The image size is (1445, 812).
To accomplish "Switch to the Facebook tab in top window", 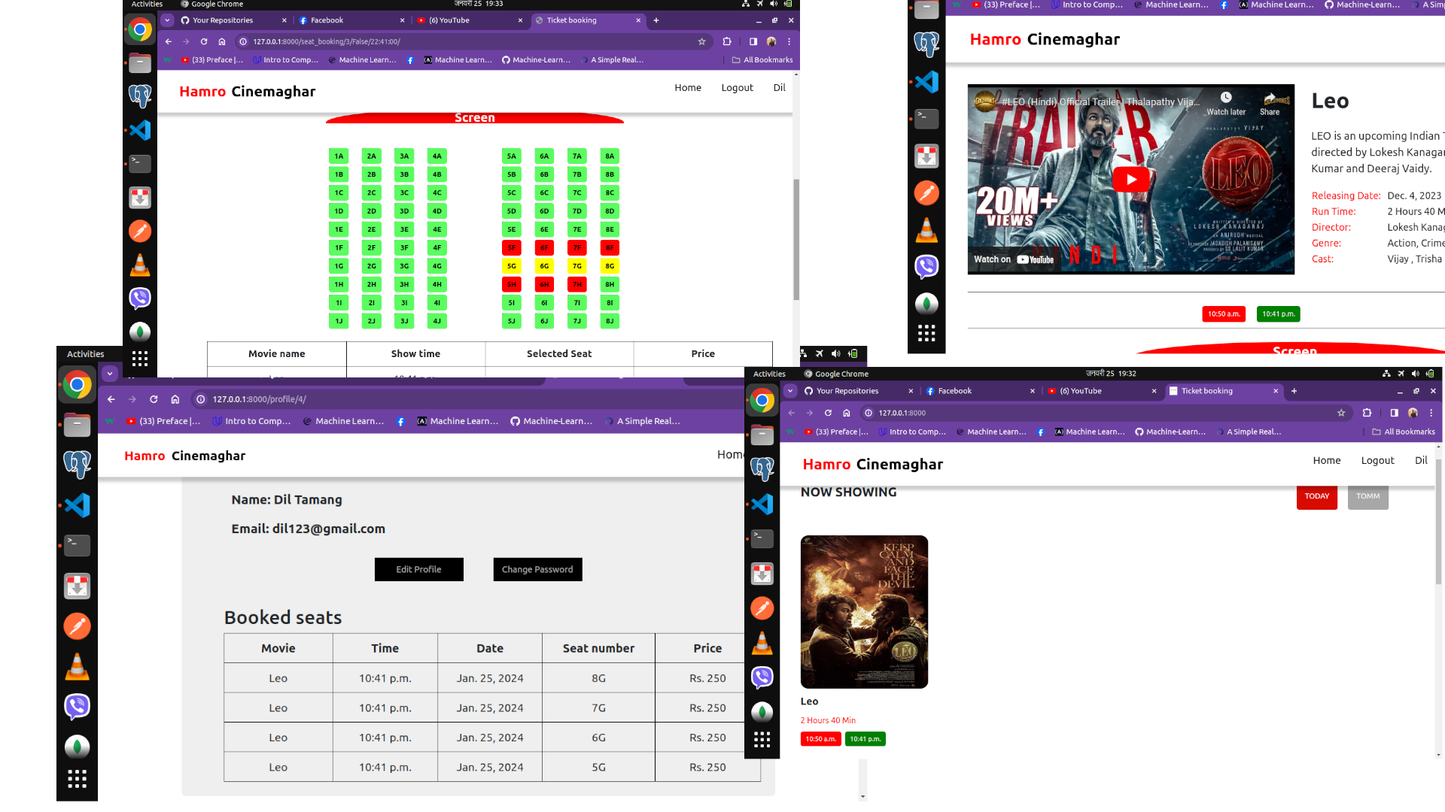I will [x=327, y=20].
